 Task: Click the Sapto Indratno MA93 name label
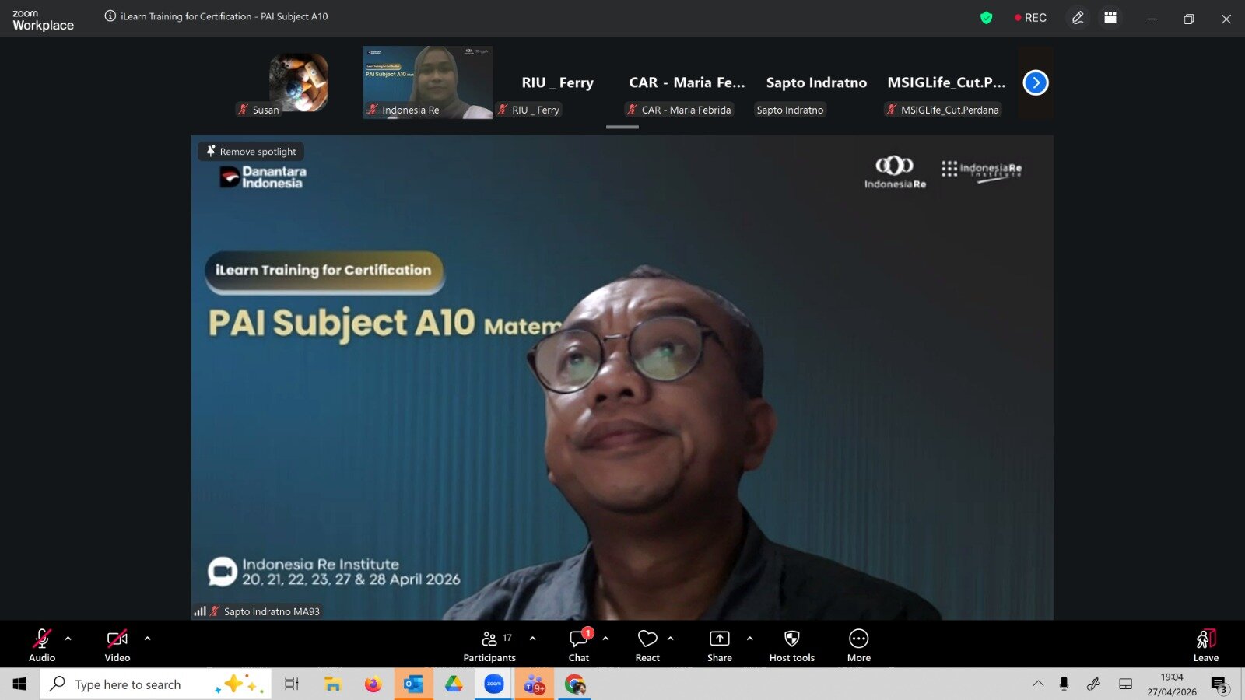click(272, 611)
